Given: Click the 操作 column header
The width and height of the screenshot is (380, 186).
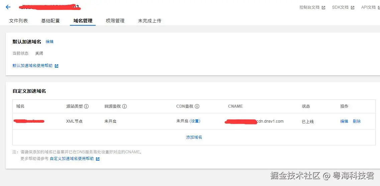Looking at the screenshot, I should point(344,106).
